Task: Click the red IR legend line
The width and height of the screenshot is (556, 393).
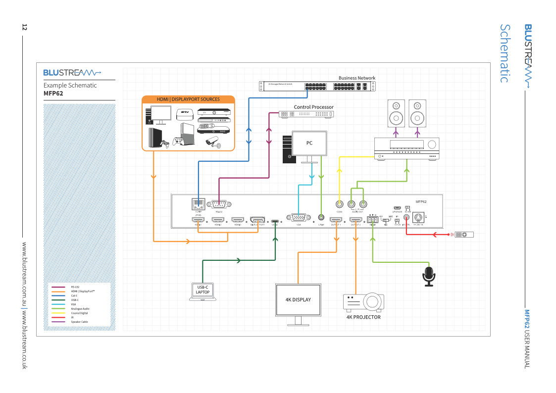Action: click(58, 318)
